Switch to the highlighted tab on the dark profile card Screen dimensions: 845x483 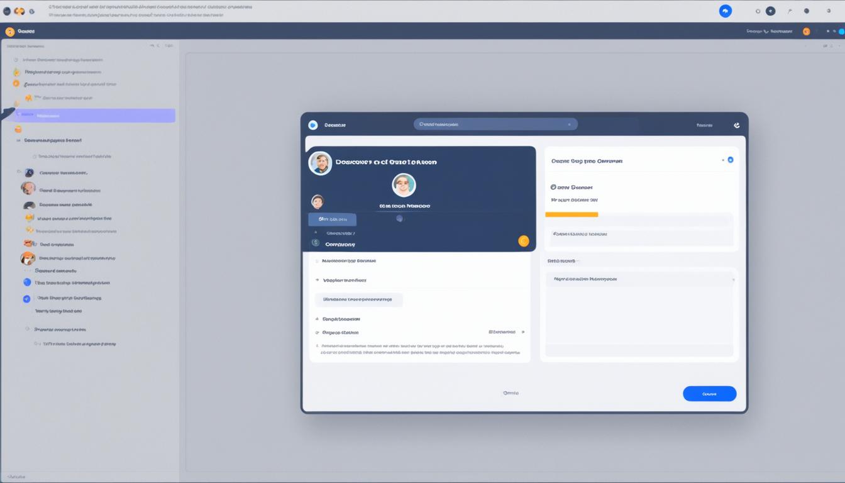(332, 219)
